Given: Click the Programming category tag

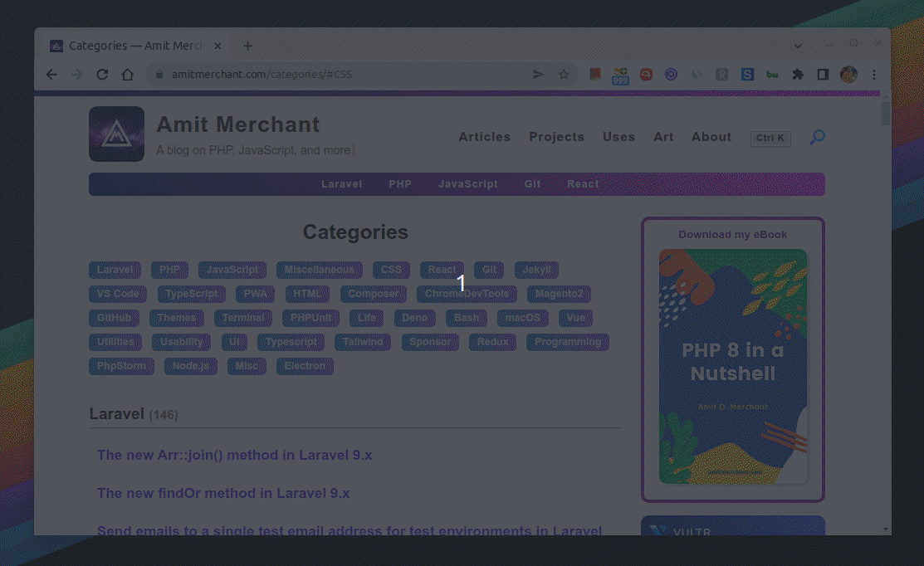Looking at the screenshot, I should click(x=568, y=342).
